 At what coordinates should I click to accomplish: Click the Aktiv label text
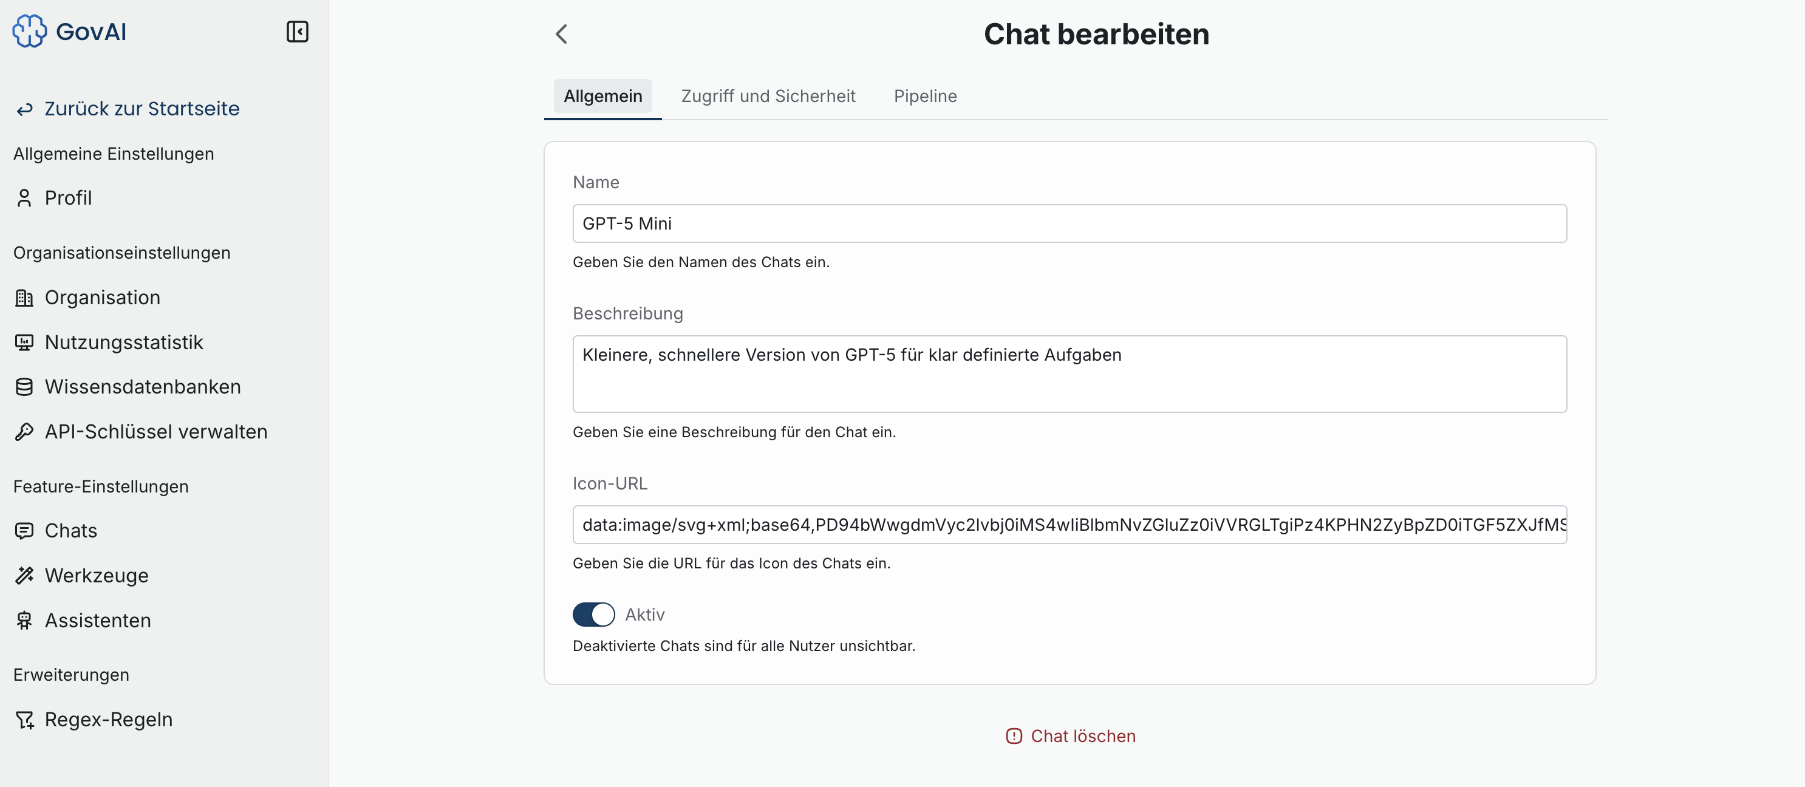click(x=644, y=615)
